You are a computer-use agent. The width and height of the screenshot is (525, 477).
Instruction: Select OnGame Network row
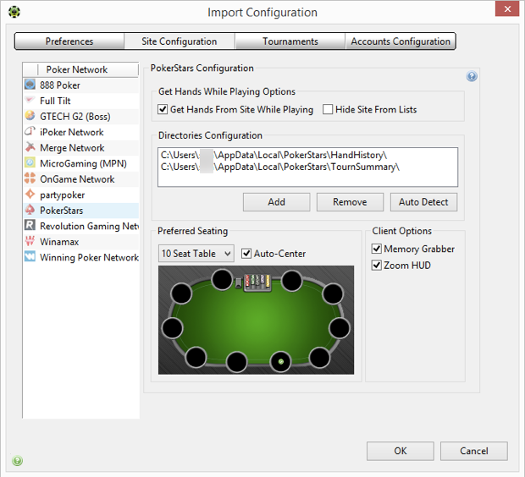click(x=81, y=179)
